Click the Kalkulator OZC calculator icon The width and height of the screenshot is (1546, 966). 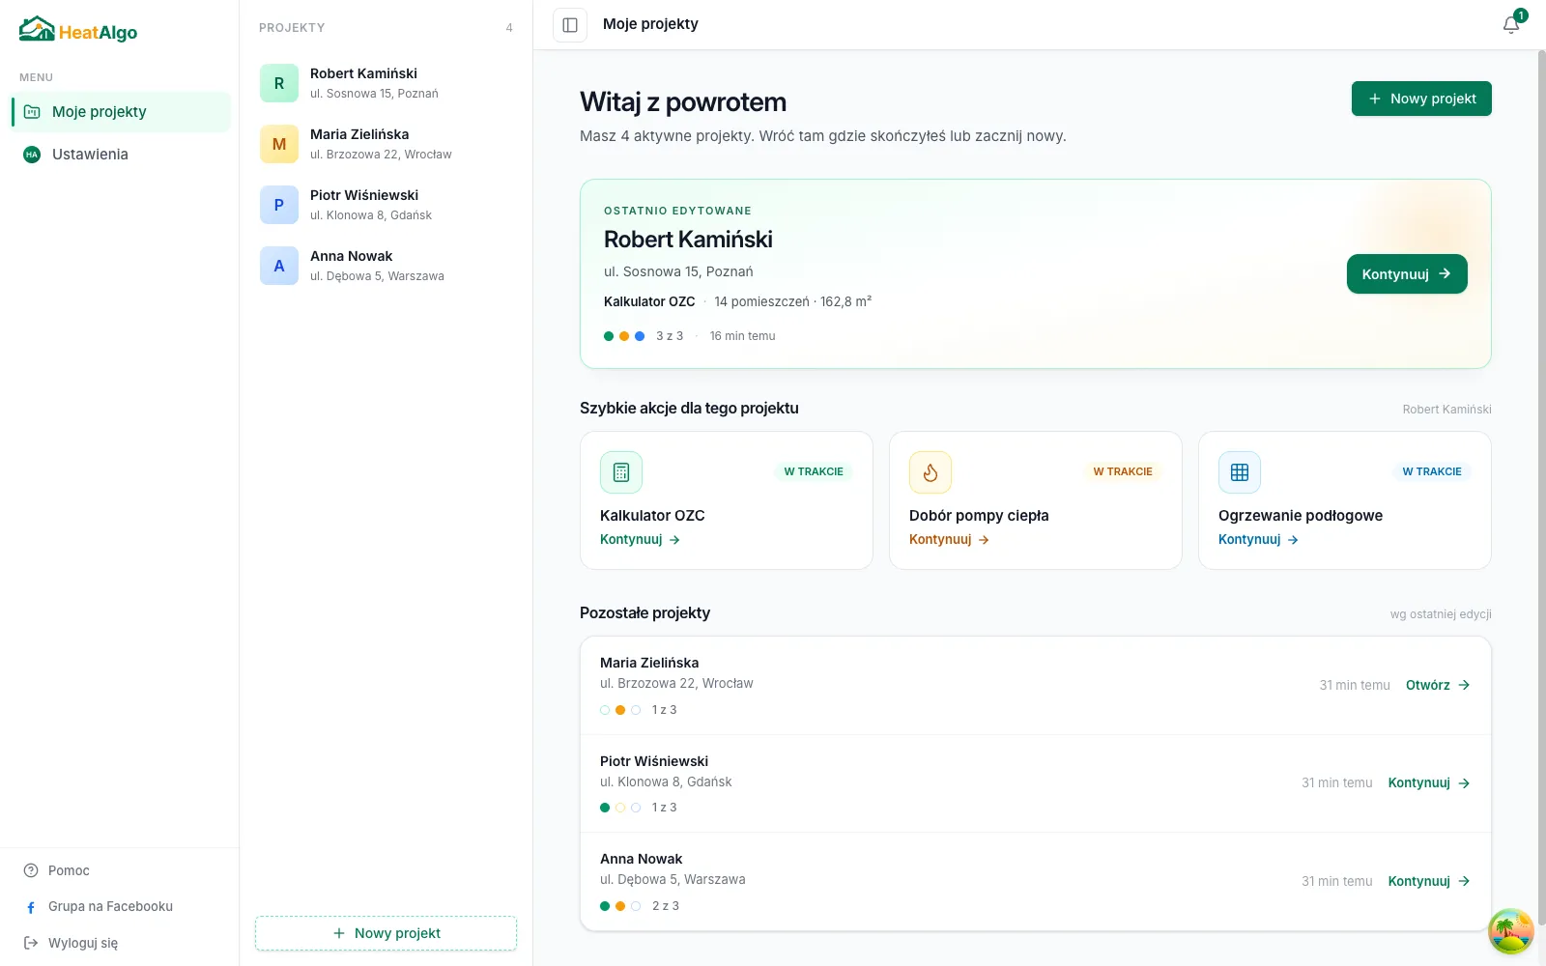tap(621, 472)
